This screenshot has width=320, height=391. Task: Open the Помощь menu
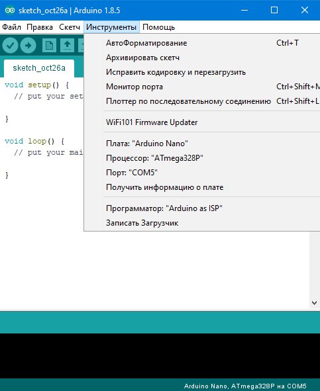[x=158, y=27]
